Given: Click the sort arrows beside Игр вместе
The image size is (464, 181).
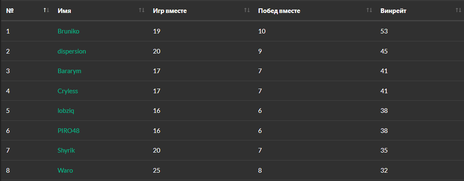Looking at the screenshot, I should [x=247, y=10].
